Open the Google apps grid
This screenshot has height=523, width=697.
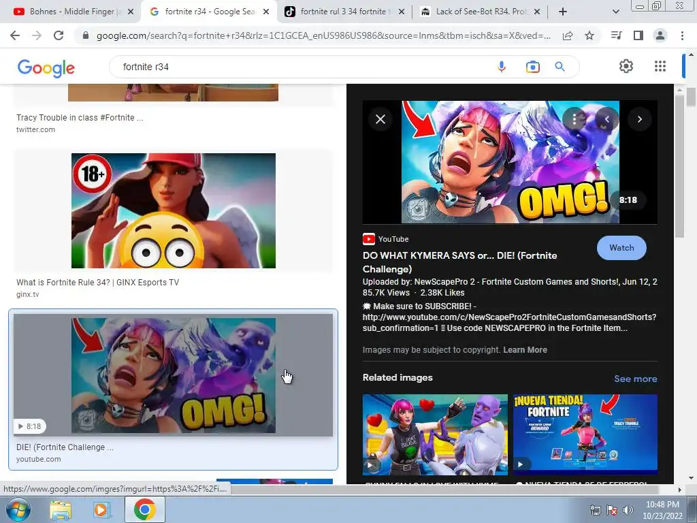click(x=660, y=66)
